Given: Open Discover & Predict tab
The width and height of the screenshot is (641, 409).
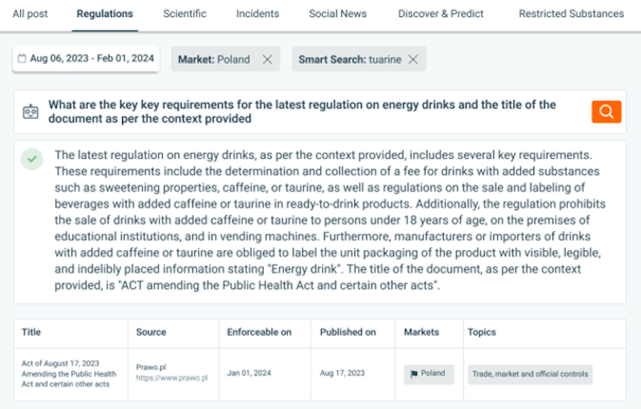Looking at the screenshot, I should 441,14.
